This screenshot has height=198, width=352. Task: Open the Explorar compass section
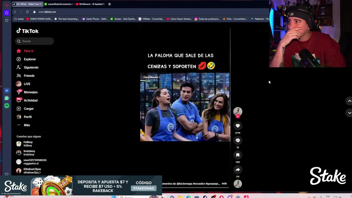[26, 59]
